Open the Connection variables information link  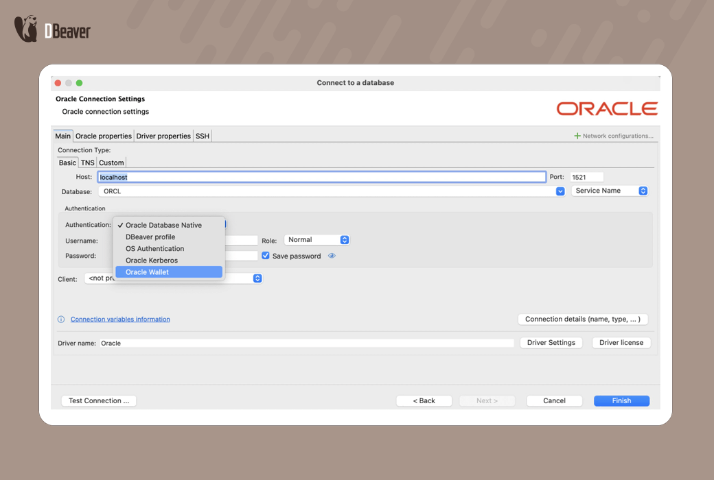coord(120,320)
